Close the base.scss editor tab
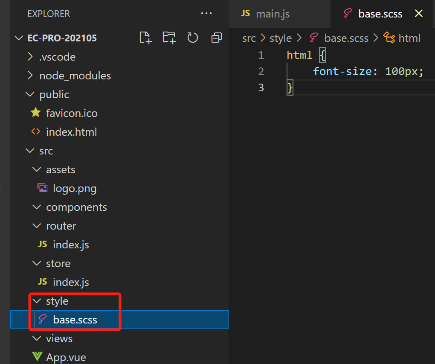The width and height of the screenshot is (435, 364). (419, 14)
